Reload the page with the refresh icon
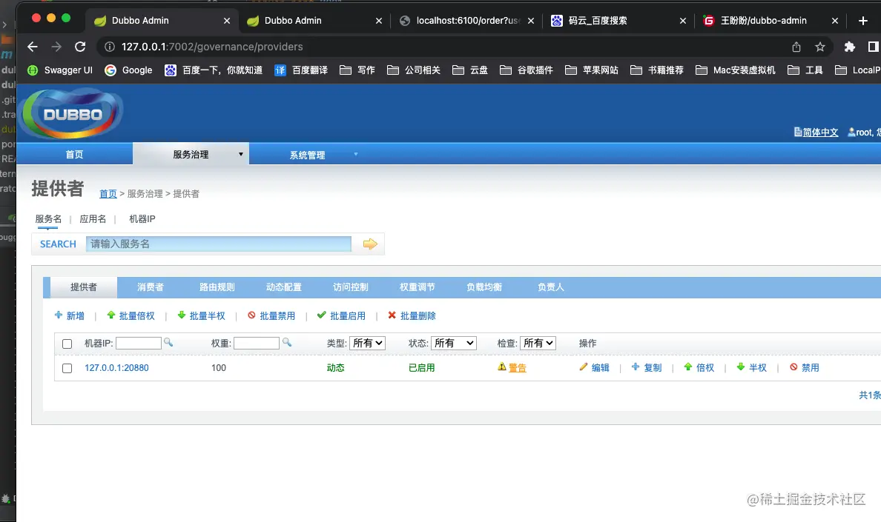 point(80,47)
